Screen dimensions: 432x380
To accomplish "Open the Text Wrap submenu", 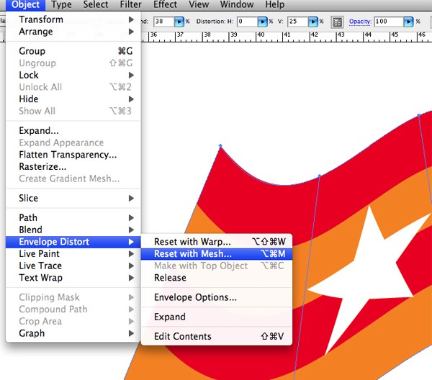I will click(x=73, y=278).
